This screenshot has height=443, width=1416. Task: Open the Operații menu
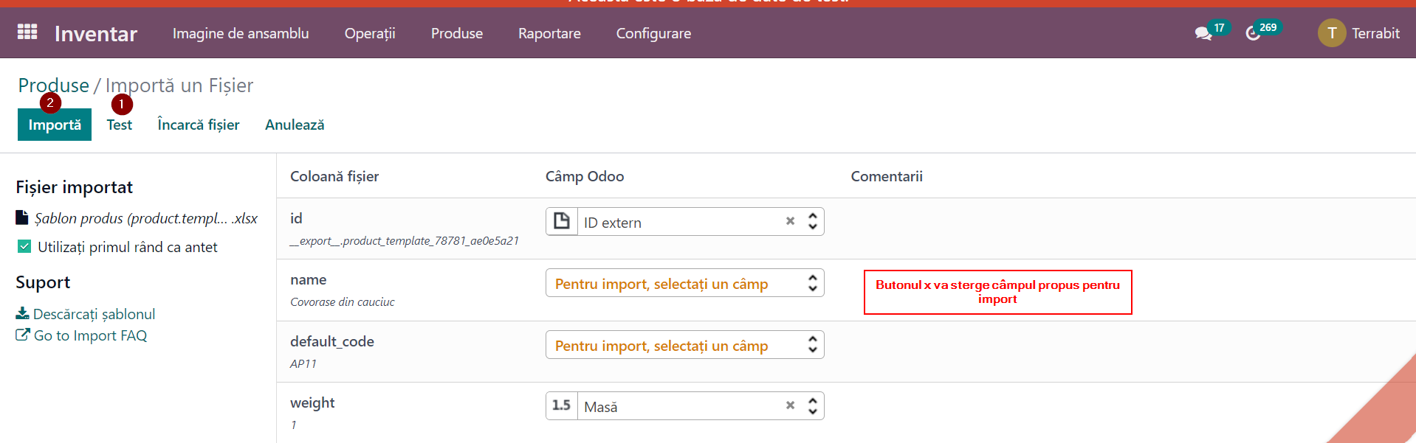pyautogui.click(x=370, y=33)
